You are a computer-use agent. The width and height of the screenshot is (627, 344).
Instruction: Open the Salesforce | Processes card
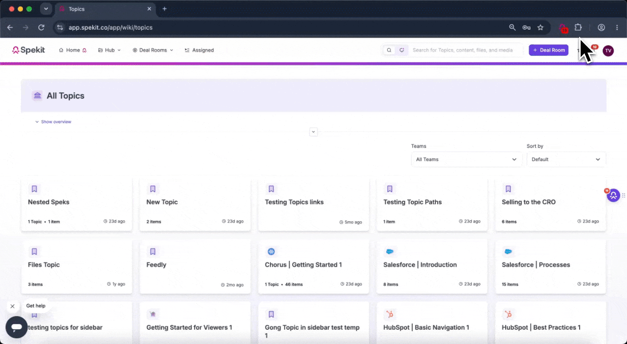coord(551,267)
